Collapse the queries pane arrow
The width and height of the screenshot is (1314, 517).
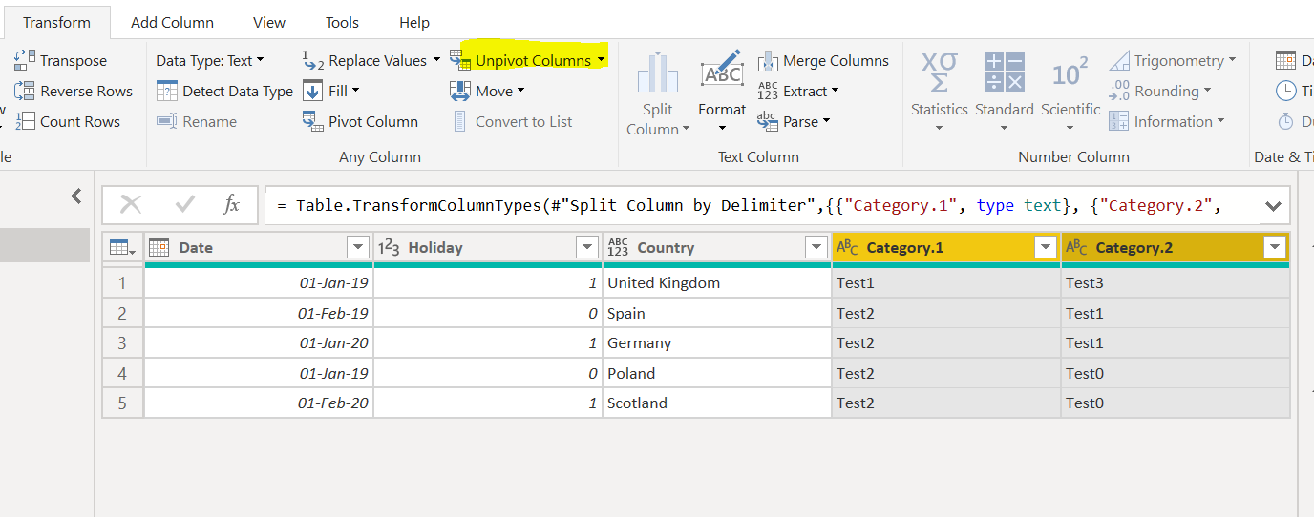coord(76,196)
